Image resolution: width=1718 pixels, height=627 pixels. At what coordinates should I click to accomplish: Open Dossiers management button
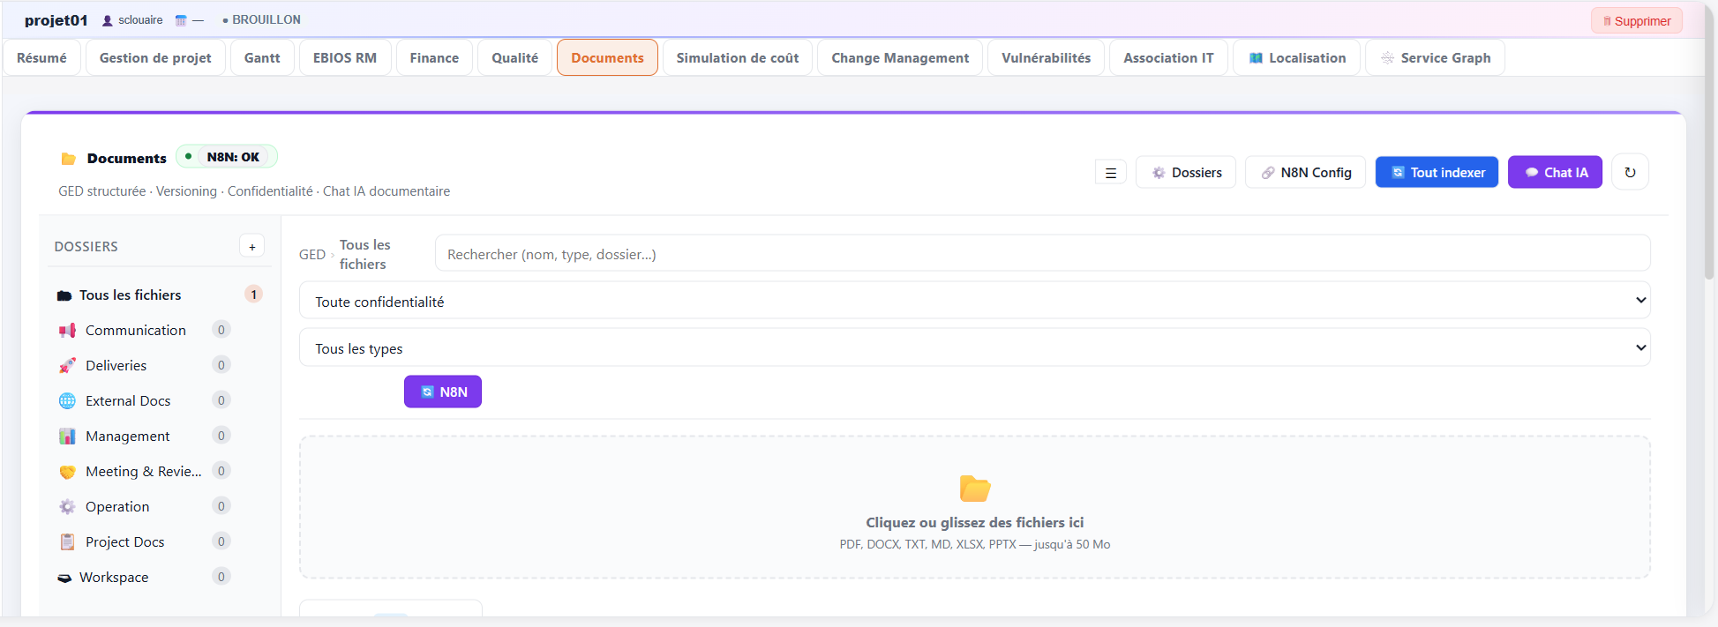pyautogui.click(x=1185, y=173)
